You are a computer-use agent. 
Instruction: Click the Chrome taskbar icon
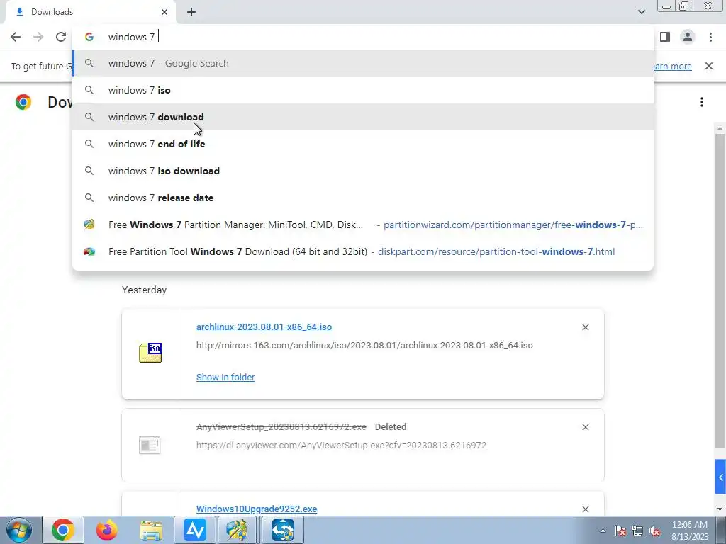pyautogui.click(x=63, y=530)
